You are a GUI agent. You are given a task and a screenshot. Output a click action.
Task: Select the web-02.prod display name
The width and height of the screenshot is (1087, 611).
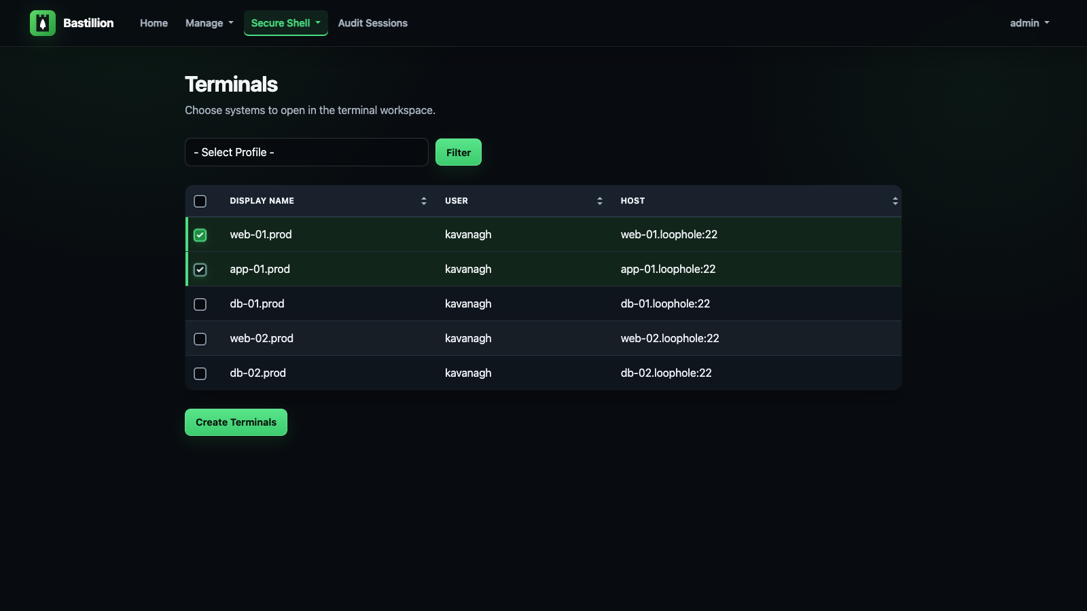pyautogui.click(x=262, y=338)
